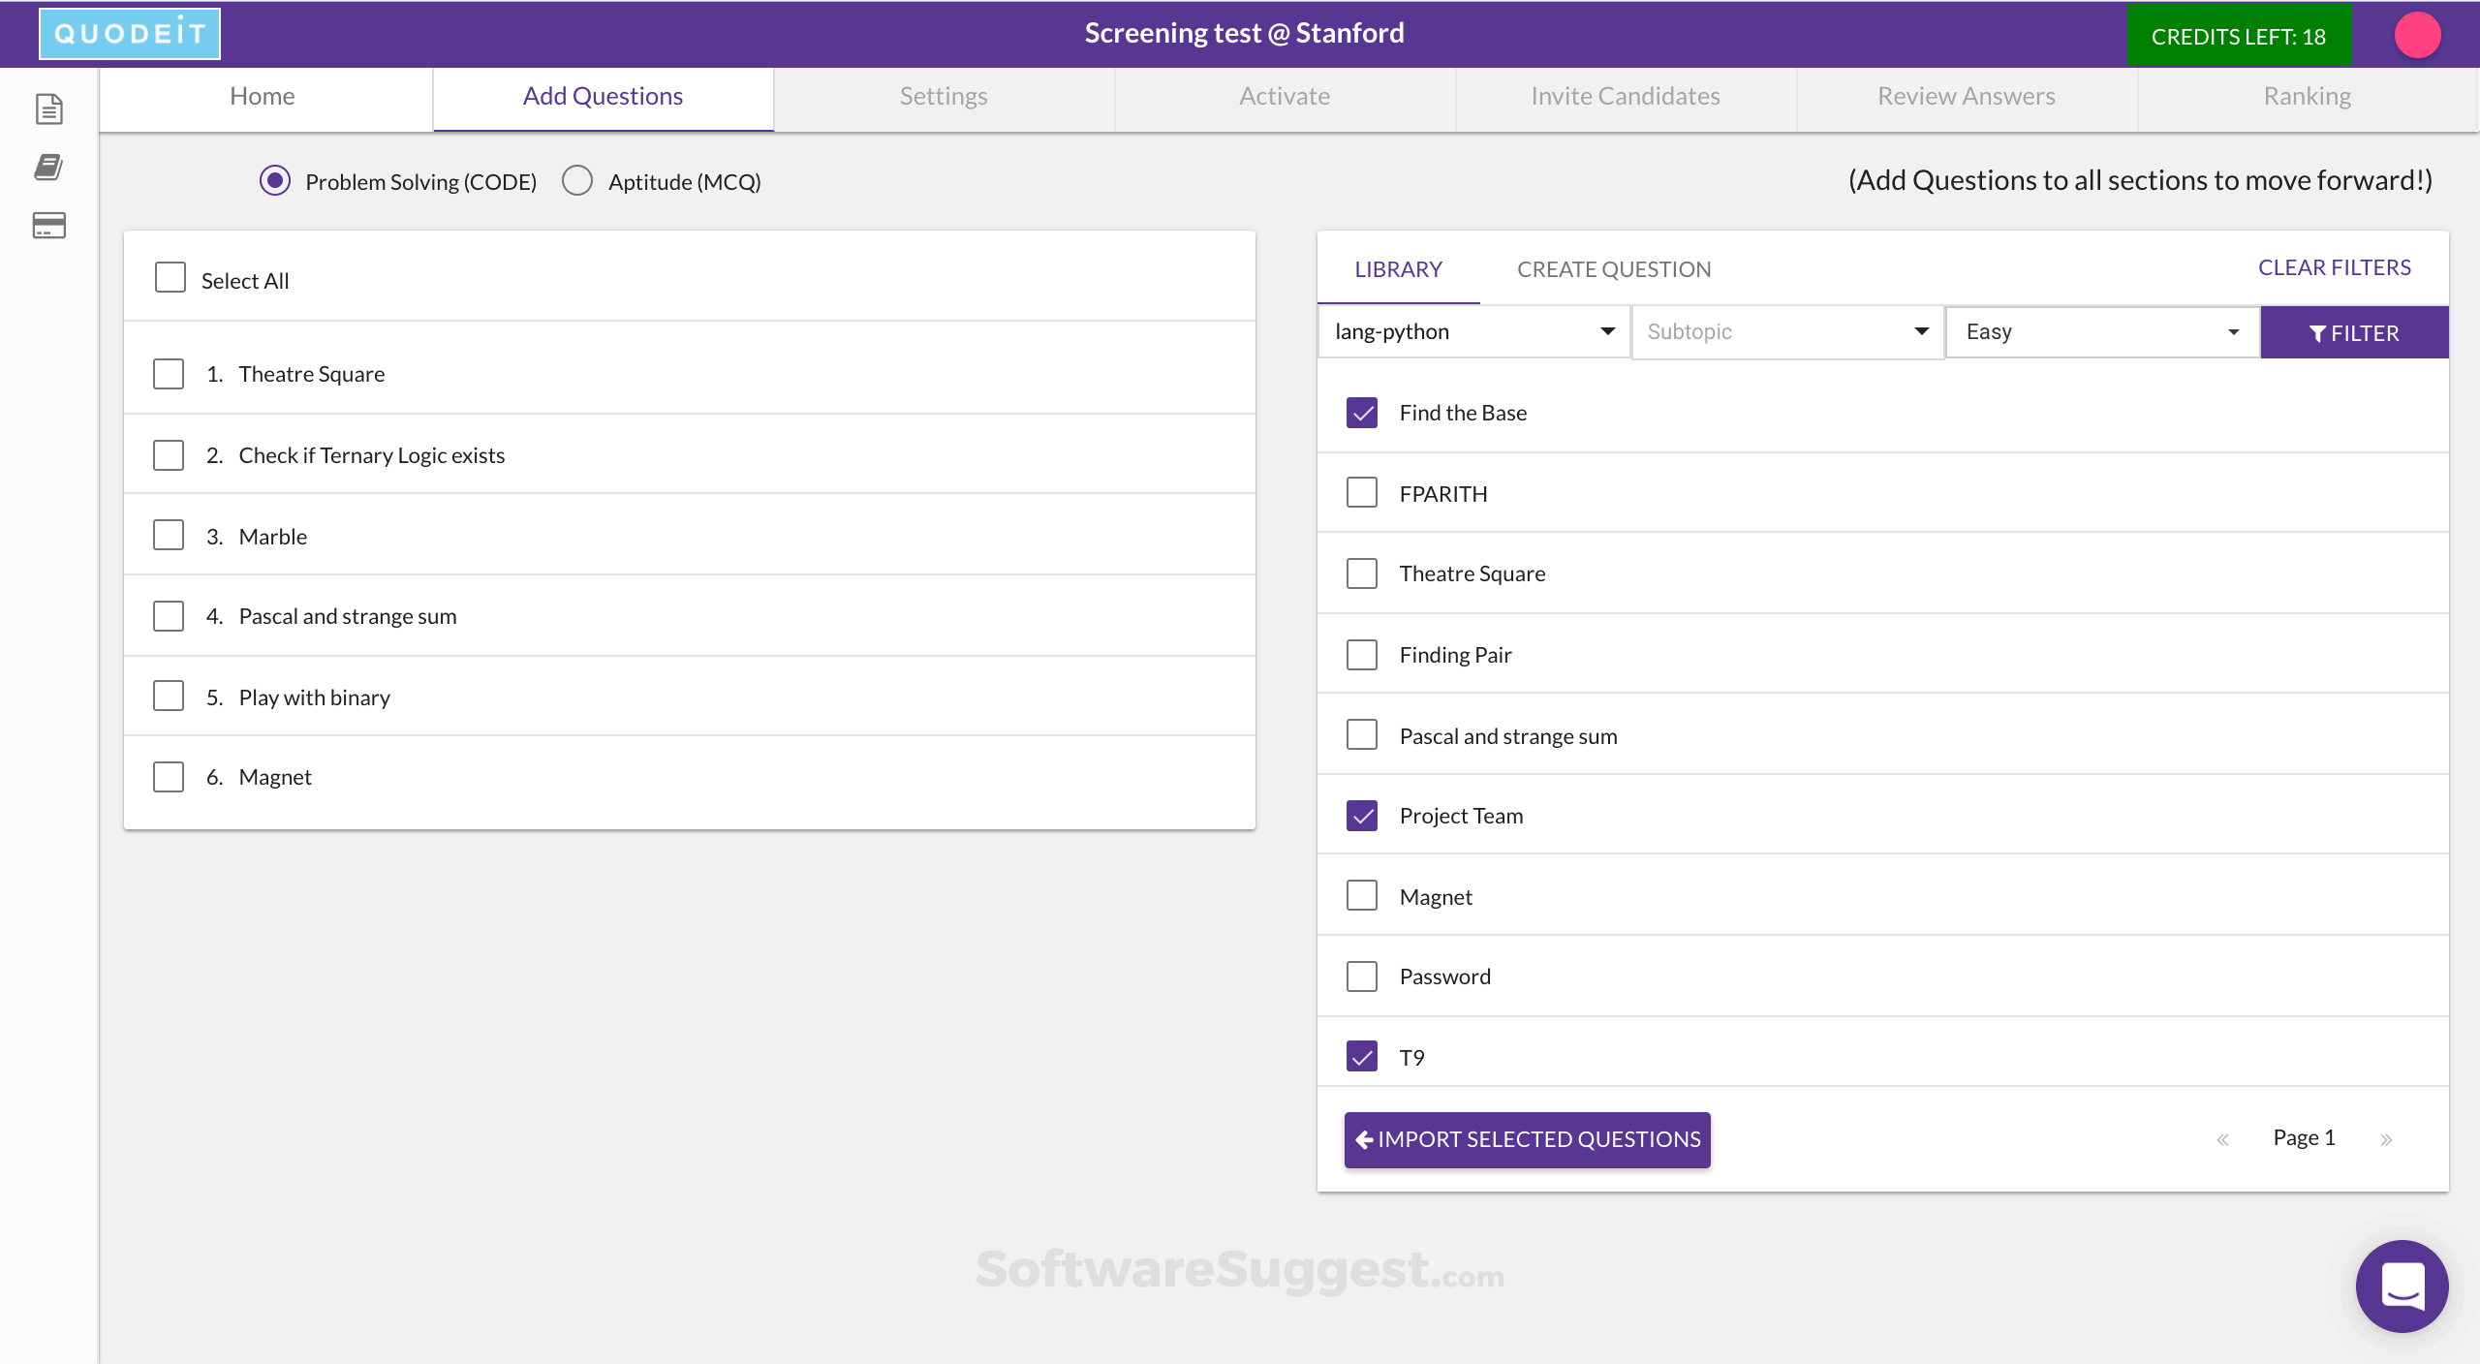
Task: Click the green Credits Left badge
Action: (x=2238, y=36)
